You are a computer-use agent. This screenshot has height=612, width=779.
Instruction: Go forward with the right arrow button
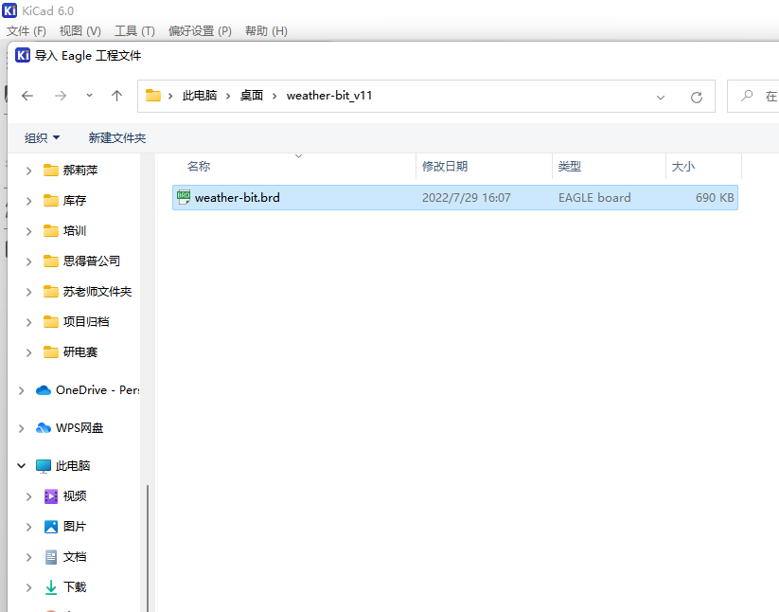pos(61,96)
